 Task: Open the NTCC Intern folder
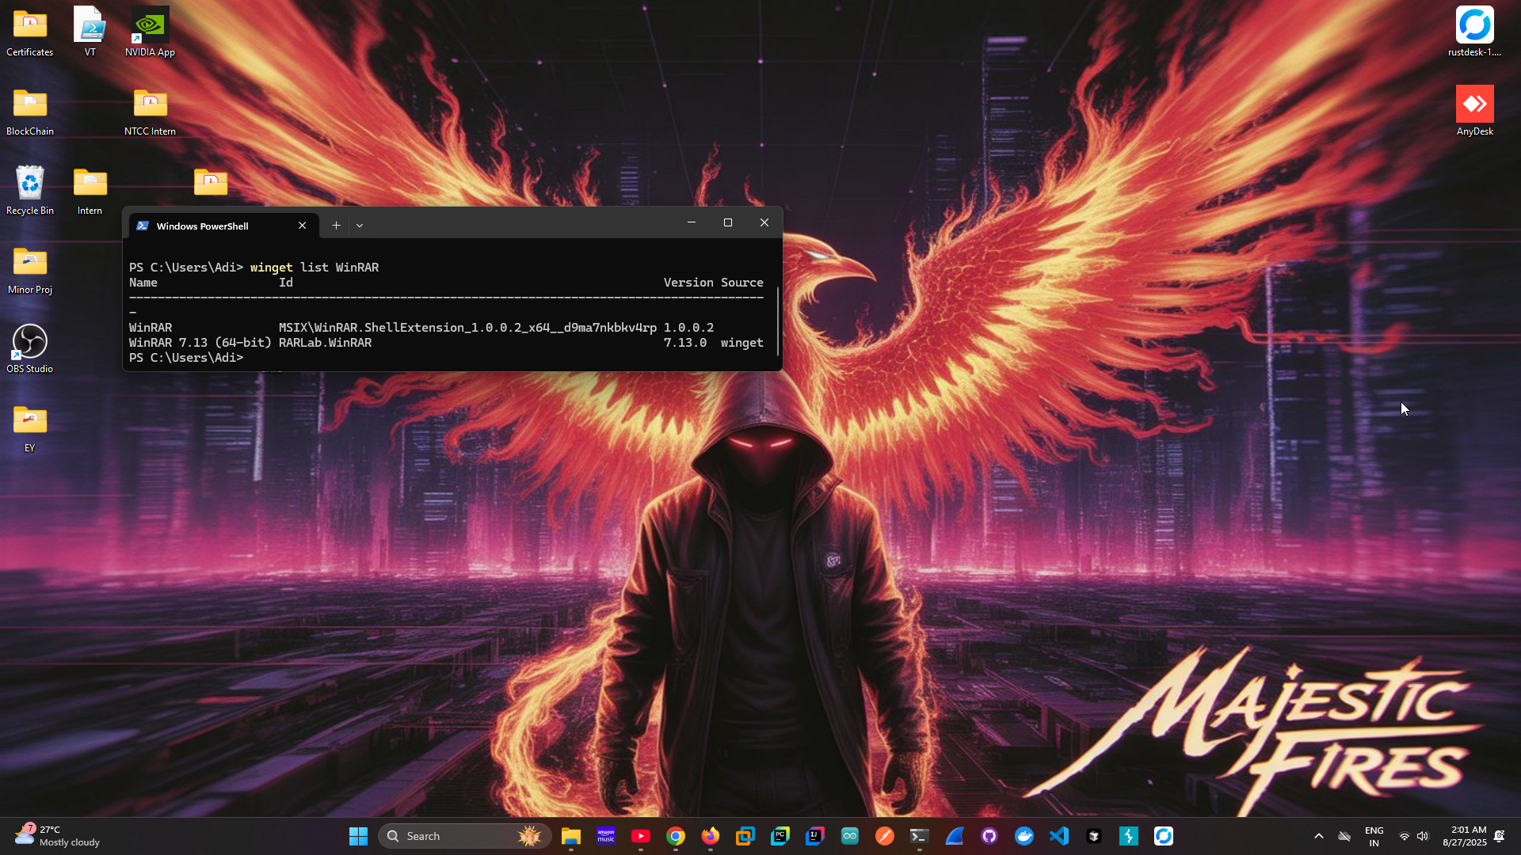150,112
